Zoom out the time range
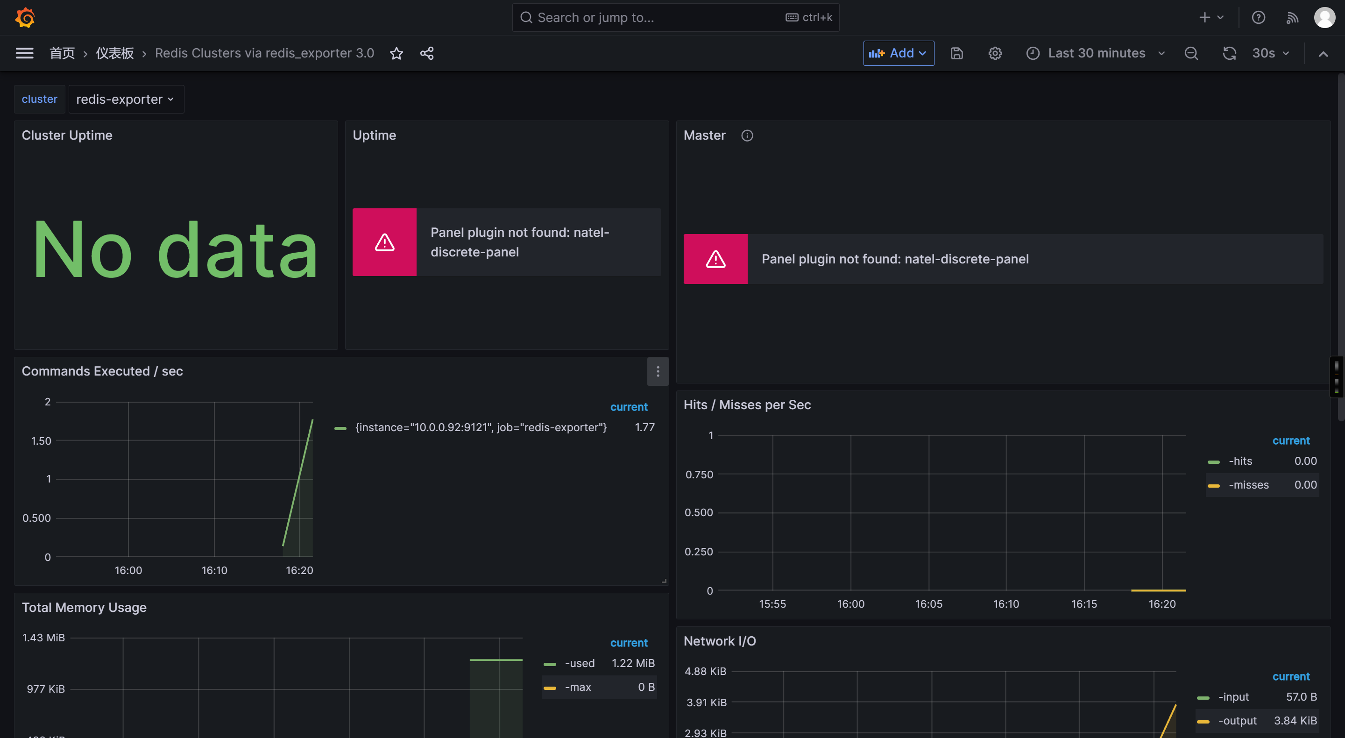 click(x=1191, y=53)
